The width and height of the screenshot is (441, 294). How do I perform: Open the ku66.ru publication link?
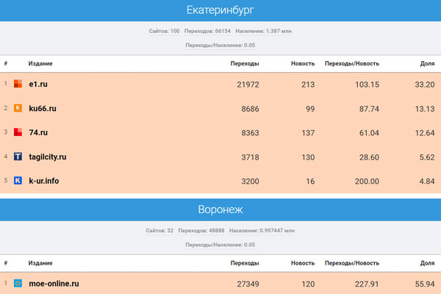(43, 109)
